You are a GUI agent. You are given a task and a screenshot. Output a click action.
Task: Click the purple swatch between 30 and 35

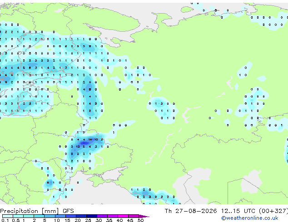(x=102, y=216)
